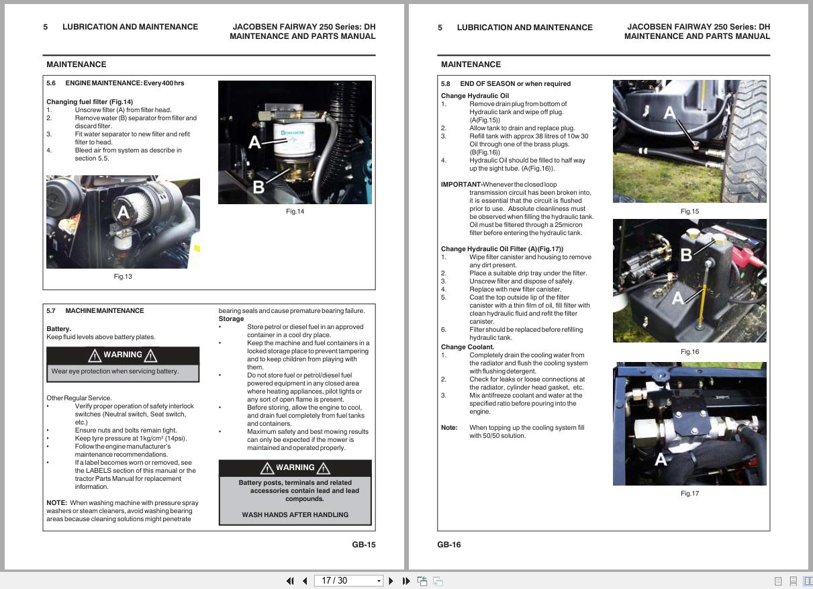Screen dimensions: 813x589
Task: Click the 'Change Hydraulic Oil Filter (A)(Fig.17))' subheading
Action: pos(502,249)
